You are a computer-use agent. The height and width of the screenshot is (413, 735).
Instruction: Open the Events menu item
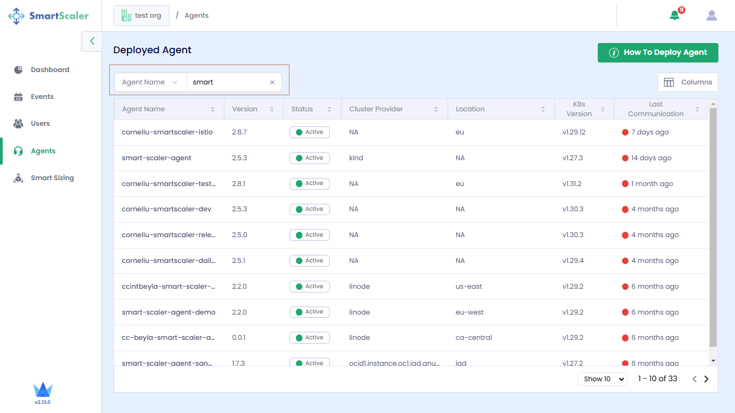42,97
